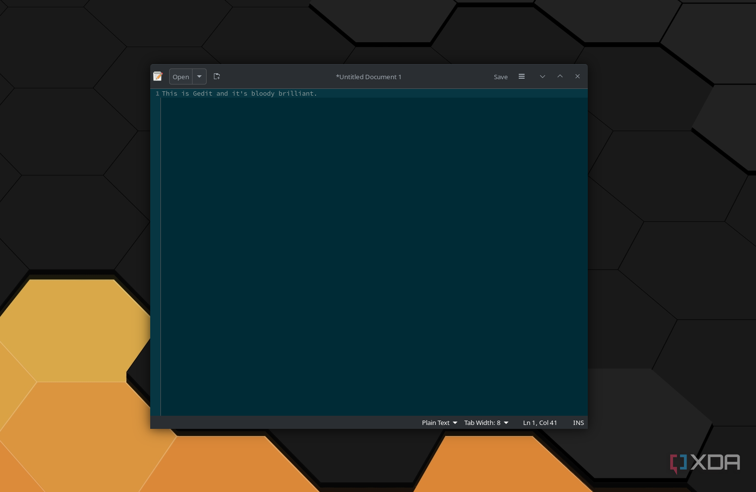Maximize the Gedit window
The height and width of the screenshot is (492, 756).
(x=560, y=76)
